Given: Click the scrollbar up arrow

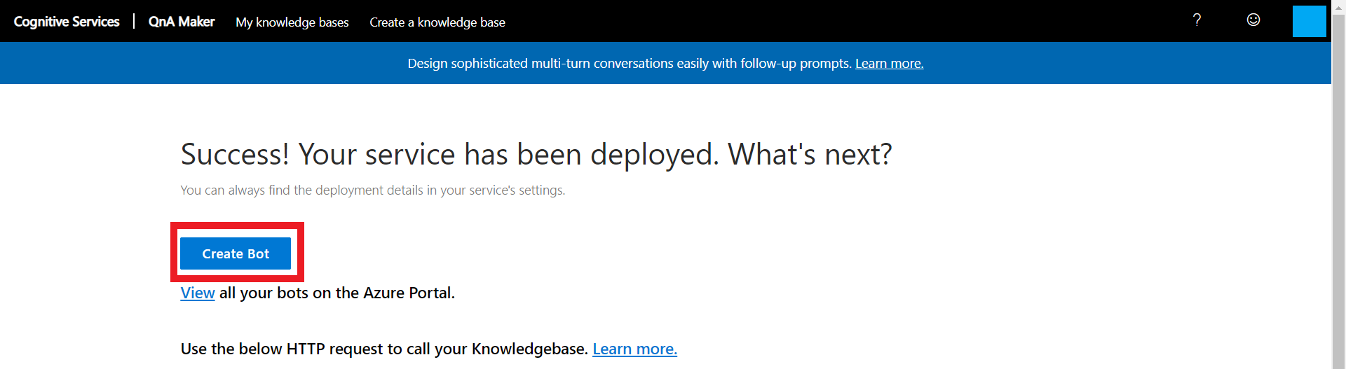Looking at the screenshot, I should coord(1338,6).
